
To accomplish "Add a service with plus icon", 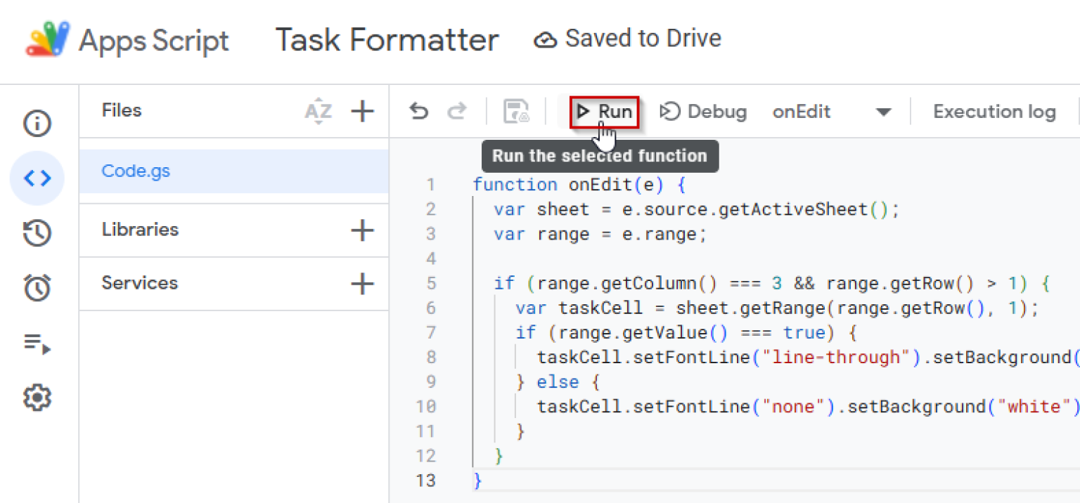I will click(x=362, y=284).
